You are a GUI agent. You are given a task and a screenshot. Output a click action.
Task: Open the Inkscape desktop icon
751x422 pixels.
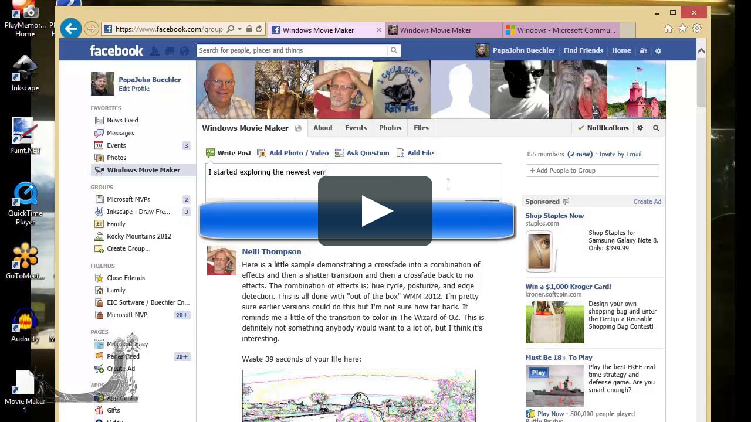(25, 74)
